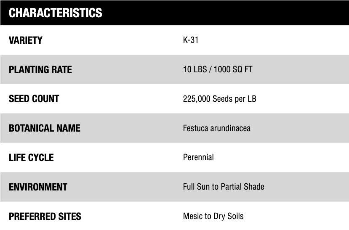Click the "1000 SQ FT" text
349x230 pixels.
[x=233, y=70]
